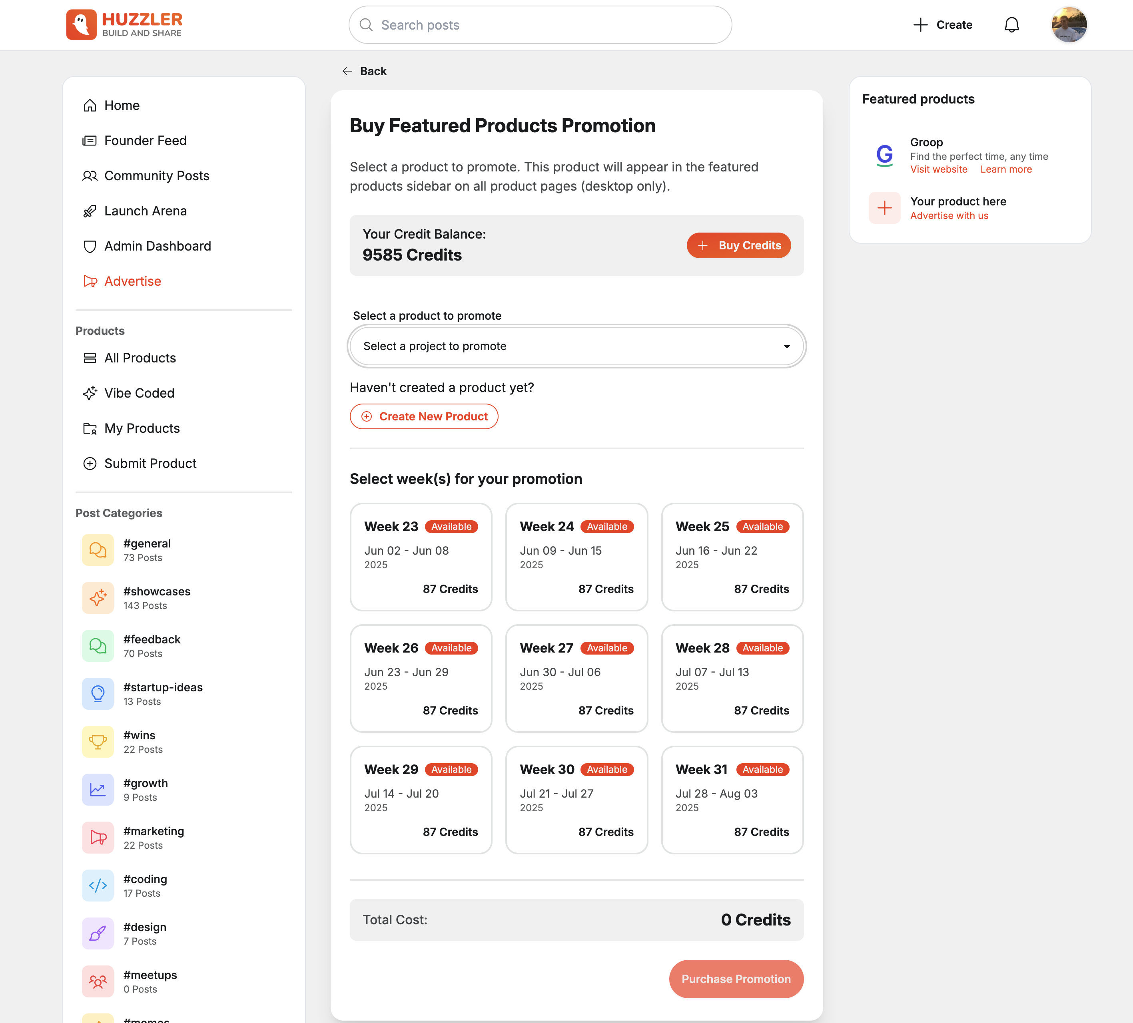Click the #coding code brackets icon
This screenshot has height=1023, width=1133.
pyautogui.click(x=98, y=886)
